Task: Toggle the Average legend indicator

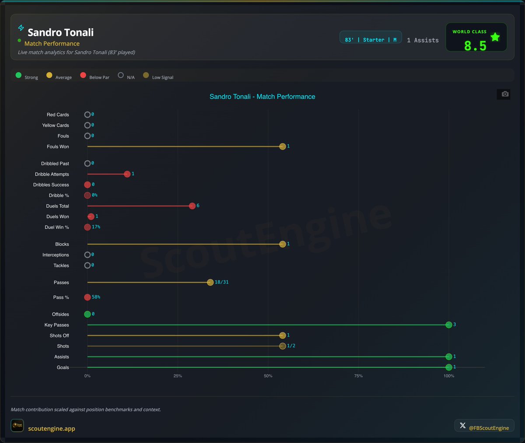Action: 49,75
